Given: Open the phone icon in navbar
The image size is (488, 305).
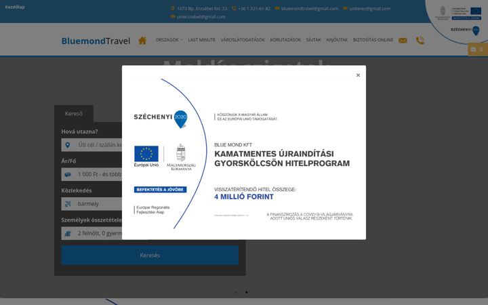Looking at the screenshot, I should (x=420, y=41).
